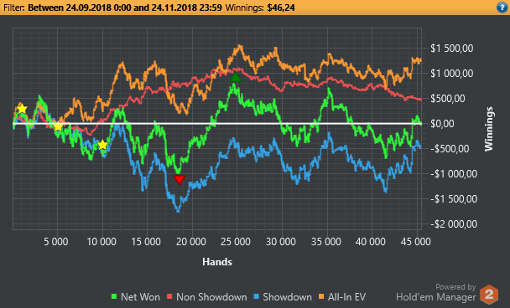Click the 35 000 hands axis label
The height and width of the screenshot is (308, 510).
tap(325, 242)
